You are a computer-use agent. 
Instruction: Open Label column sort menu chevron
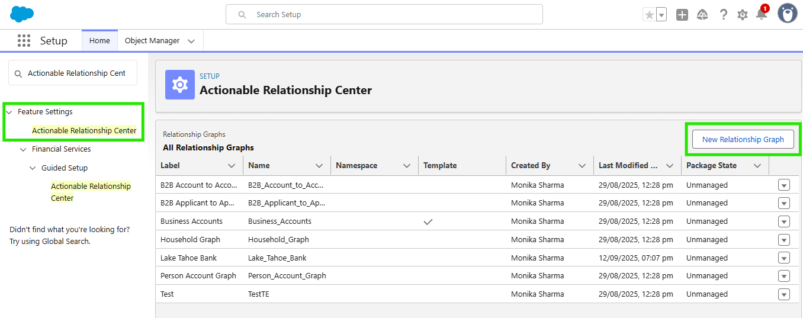[x=232, y=166]
